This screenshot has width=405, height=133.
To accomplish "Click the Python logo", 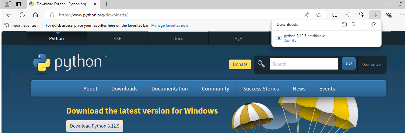I will tap(70, 64).
